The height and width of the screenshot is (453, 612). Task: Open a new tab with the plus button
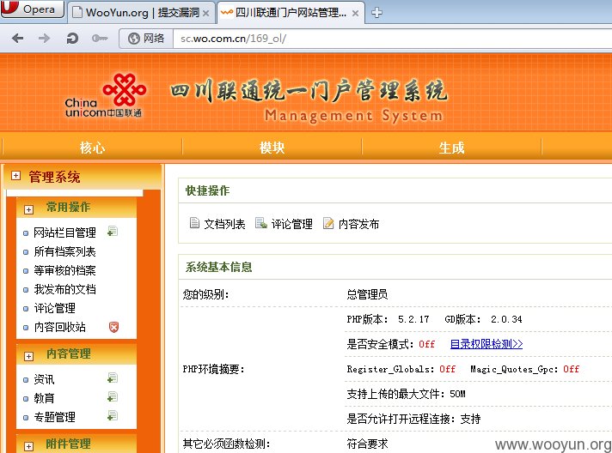point(376,13)
